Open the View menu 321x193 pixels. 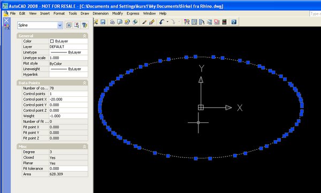tap(33, 13)
